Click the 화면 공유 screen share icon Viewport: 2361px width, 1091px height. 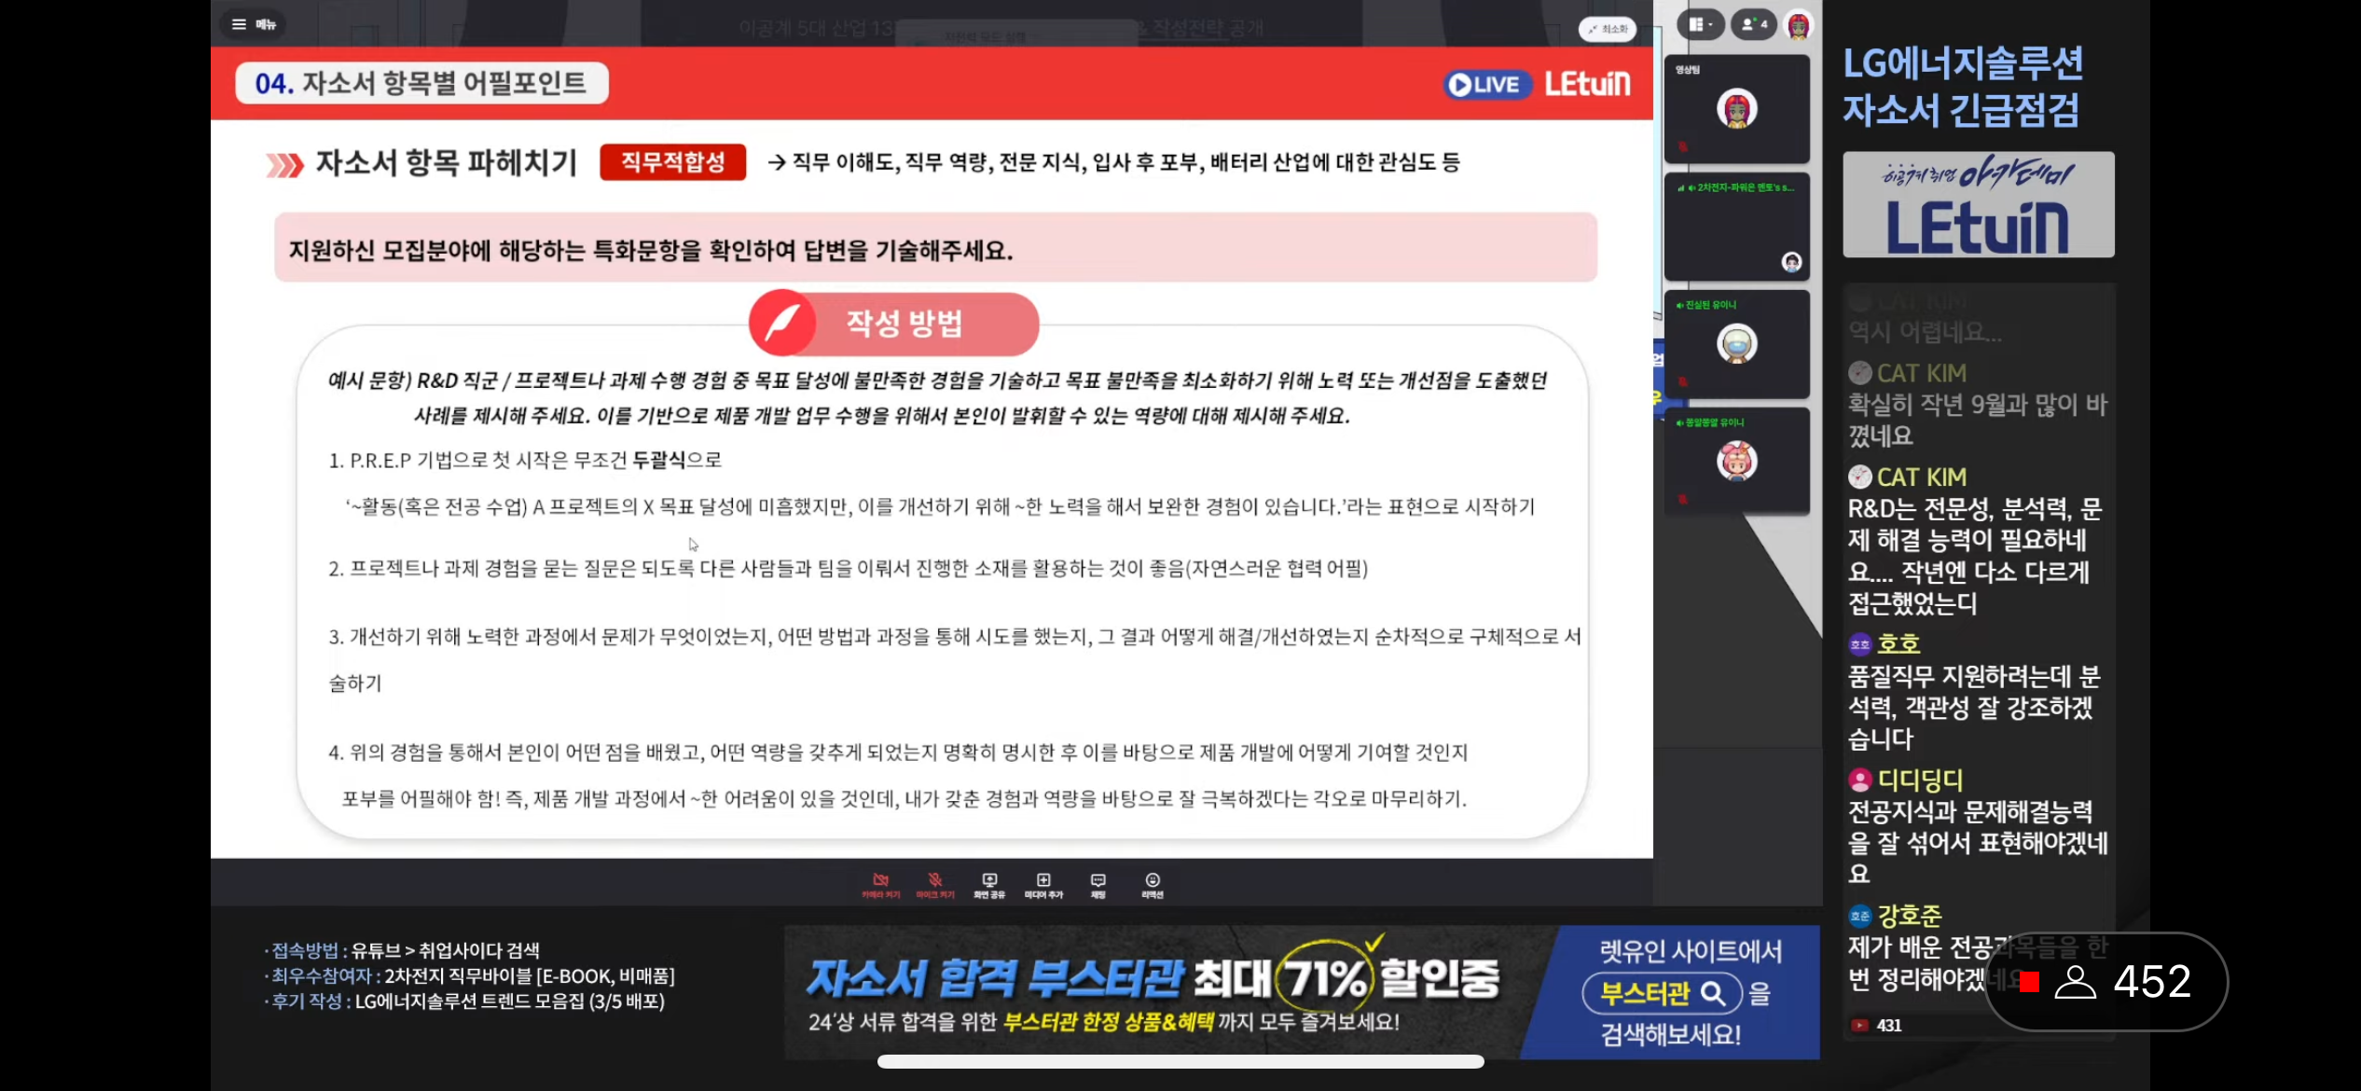[989, 885]
